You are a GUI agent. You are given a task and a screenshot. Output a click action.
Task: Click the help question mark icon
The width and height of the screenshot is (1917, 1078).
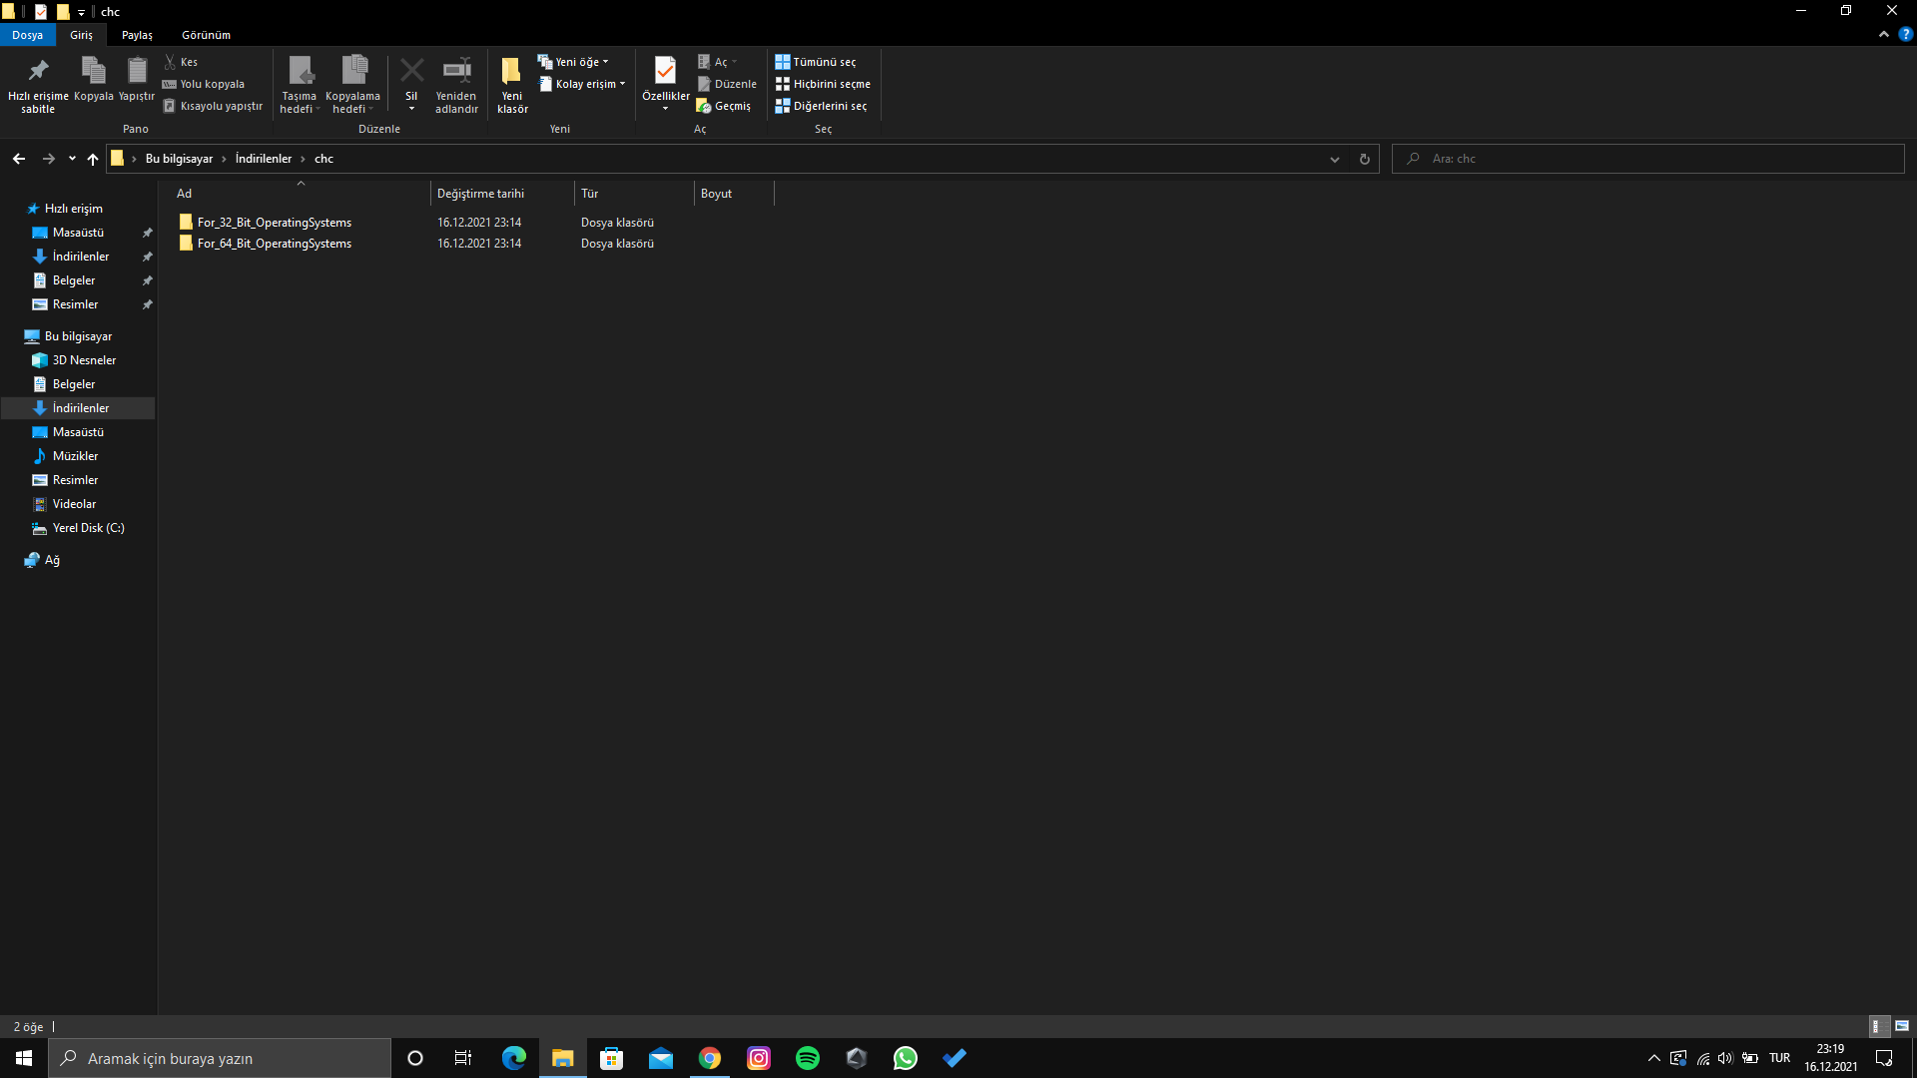pos(1905,34)
